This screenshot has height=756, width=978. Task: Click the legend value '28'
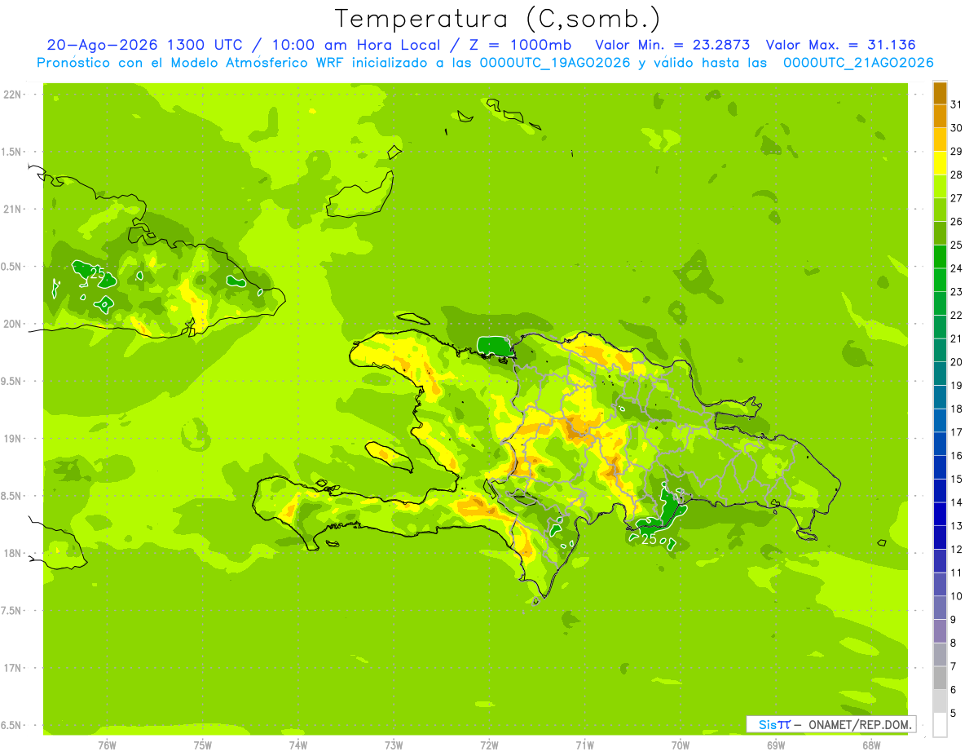(x=956, y=175)
